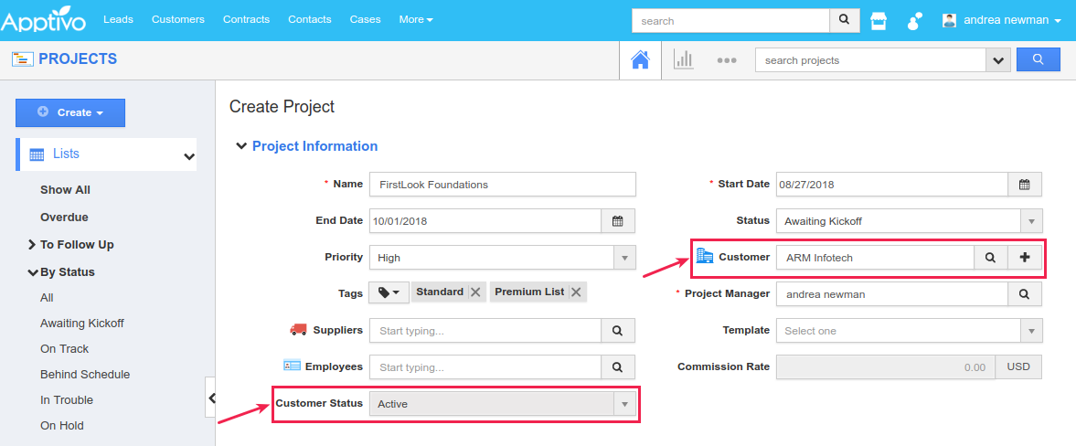
Task: Open the projects reports chart icon
Action: pyautogui.click(x=683, y=60)
